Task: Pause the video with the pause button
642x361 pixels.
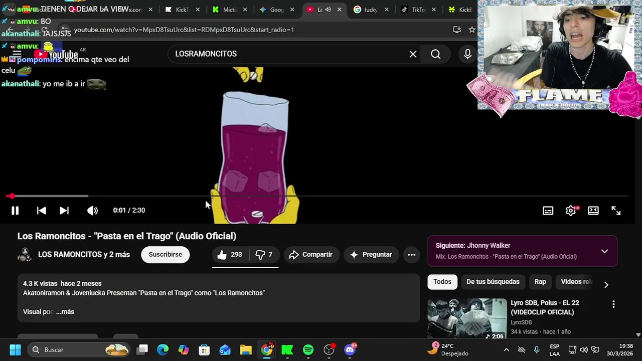Action: click(x=15, y=211)
